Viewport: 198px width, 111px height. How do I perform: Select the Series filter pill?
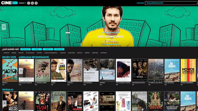[x=37, y=49]
